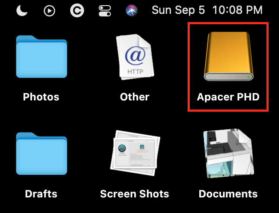Open Control Center from the menu bar
This screenshot has width=279, height=213.
[105, 10]
